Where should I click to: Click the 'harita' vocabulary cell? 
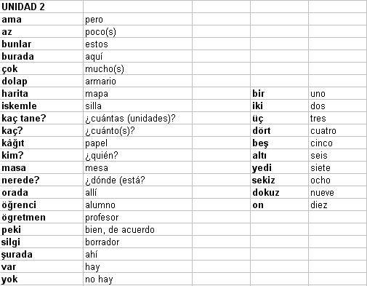(41, 93)
